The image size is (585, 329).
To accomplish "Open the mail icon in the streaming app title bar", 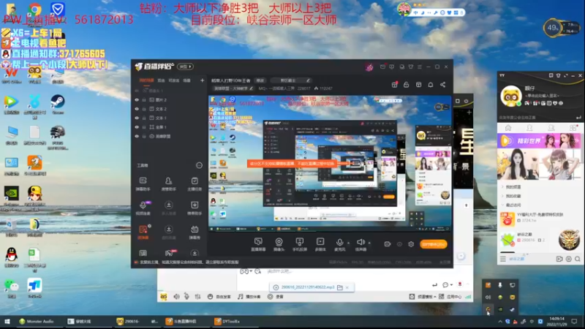I will [382, 67].
